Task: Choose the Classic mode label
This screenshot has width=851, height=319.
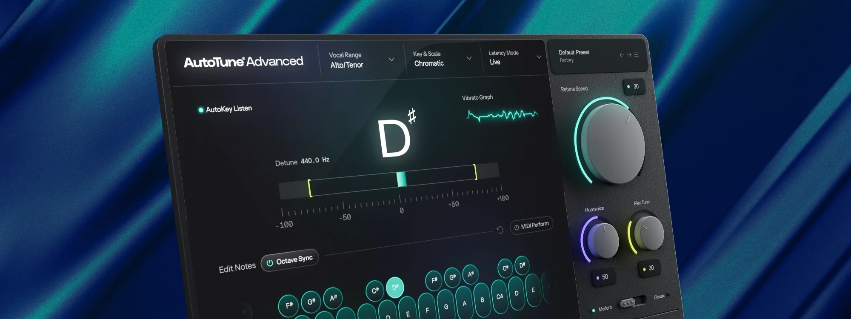Action: click(659, 296)
